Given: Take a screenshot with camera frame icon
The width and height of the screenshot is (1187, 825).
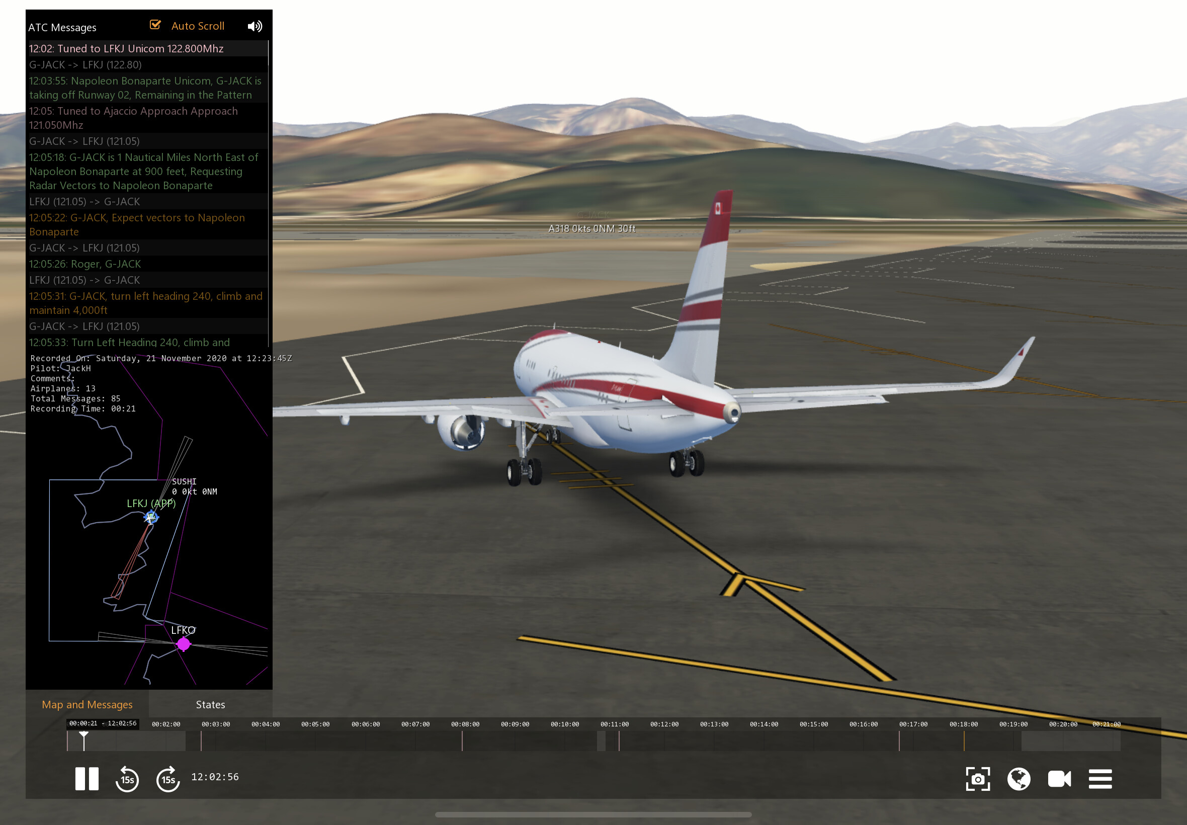Looking at the screenshot, I should point(977,779).
